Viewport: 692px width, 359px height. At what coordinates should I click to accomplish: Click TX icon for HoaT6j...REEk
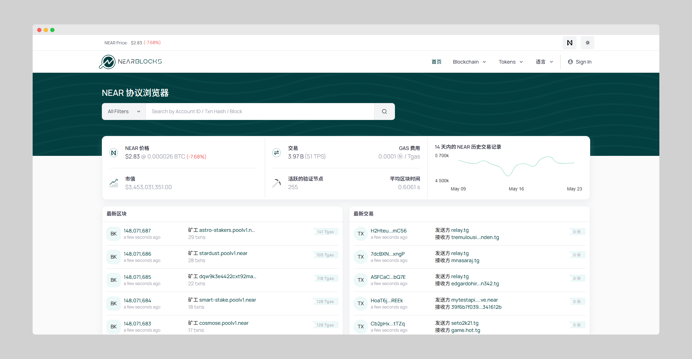361,304
